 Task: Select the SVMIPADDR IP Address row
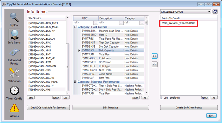pos(113,58)
